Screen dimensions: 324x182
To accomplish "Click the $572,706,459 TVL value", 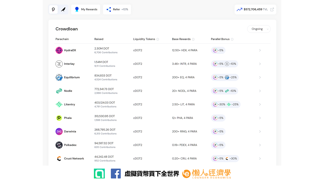I will [256, 9].
